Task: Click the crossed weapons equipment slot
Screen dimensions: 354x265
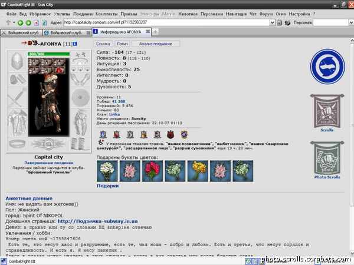Action: (17, 97)
